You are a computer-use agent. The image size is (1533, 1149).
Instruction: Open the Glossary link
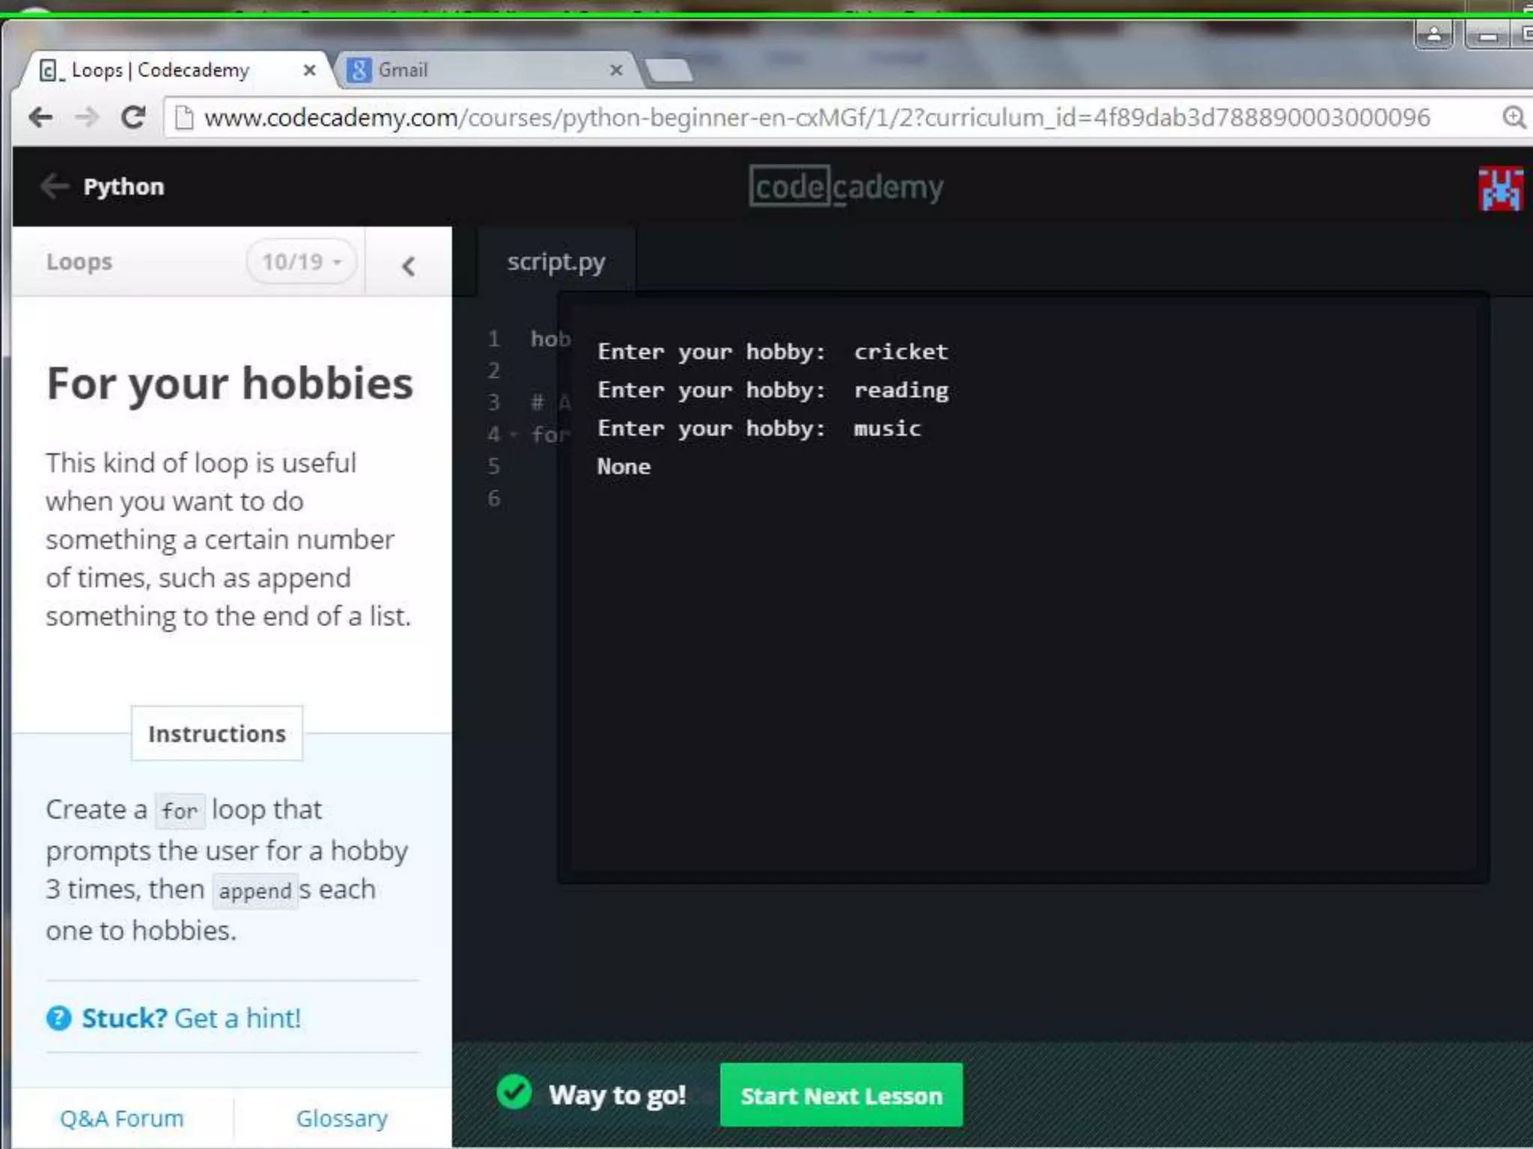point(342,1118)
